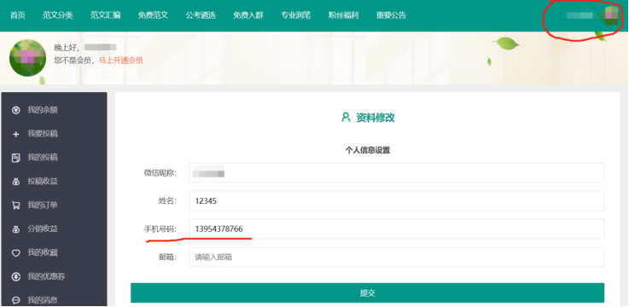Click the coin icon beside 我的余额
The width and height of the screenshot is (629, 307).
[16, 110]
